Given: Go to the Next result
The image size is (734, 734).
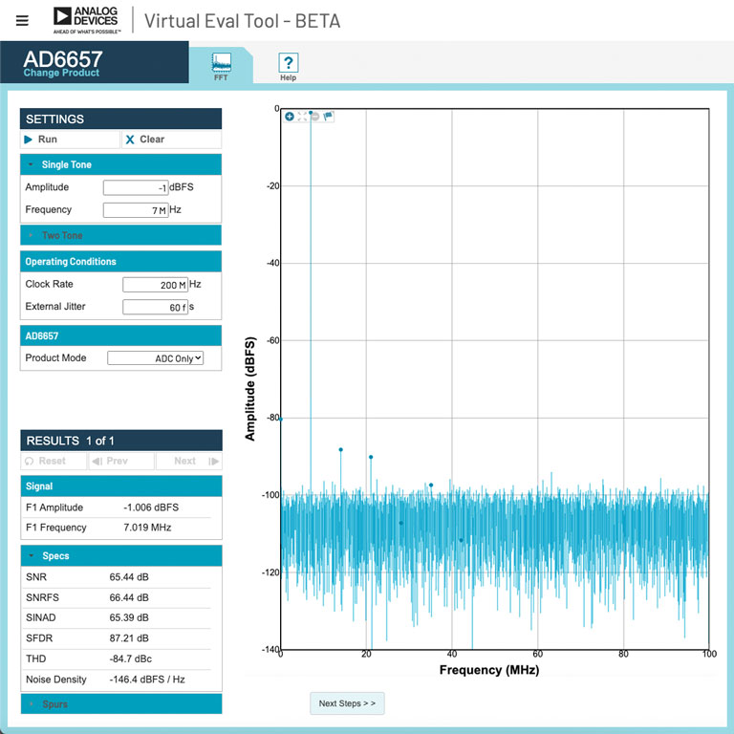Looking at the screenshot, I should pyautogui.click(x=188, y=461).
